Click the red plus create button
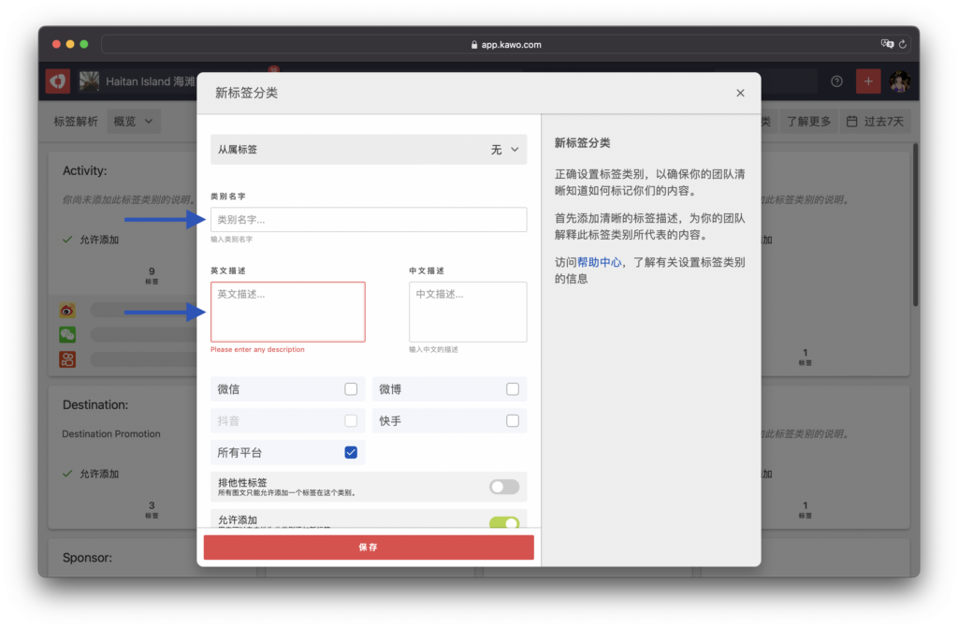Image resolution: width=958 pixels, height=628 pixels. 868,81
